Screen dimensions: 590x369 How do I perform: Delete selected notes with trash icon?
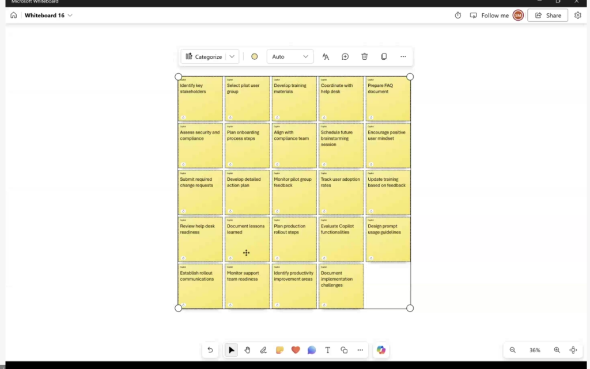[365, 56]
